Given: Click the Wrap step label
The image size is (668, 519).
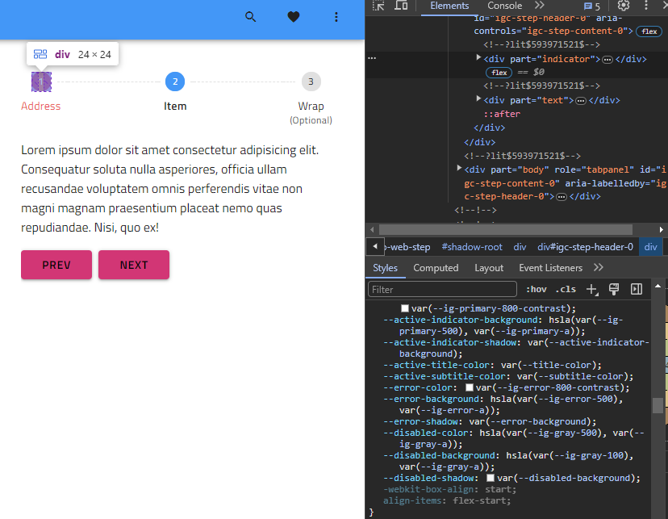Looking at the screenshot, I should click(x=311, y=106).
